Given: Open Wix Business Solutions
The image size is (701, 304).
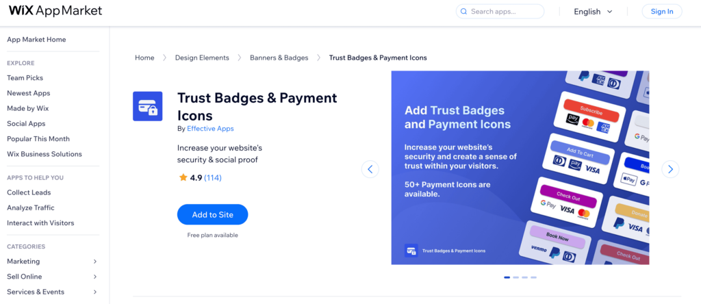Looking at the screenshot, I should point(44,154).
